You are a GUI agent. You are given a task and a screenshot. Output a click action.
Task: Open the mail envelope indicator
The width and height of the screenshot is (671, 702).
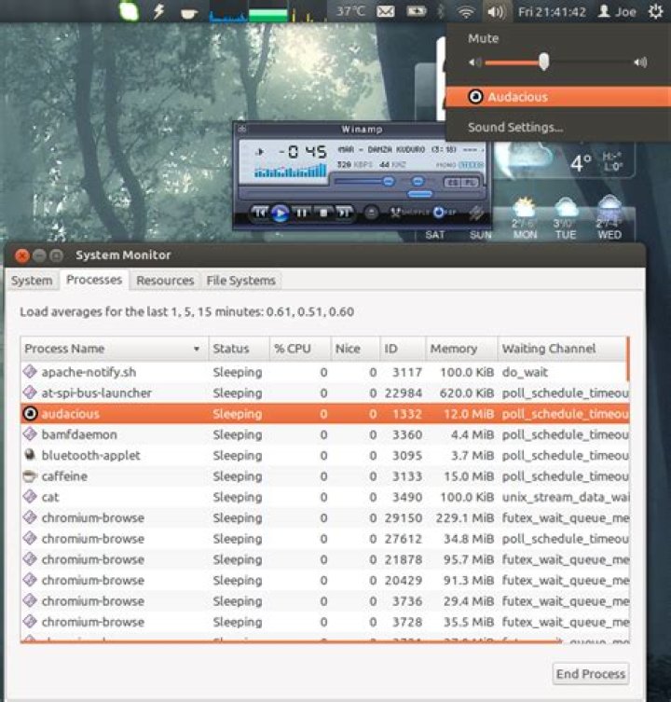click(386, 11)
